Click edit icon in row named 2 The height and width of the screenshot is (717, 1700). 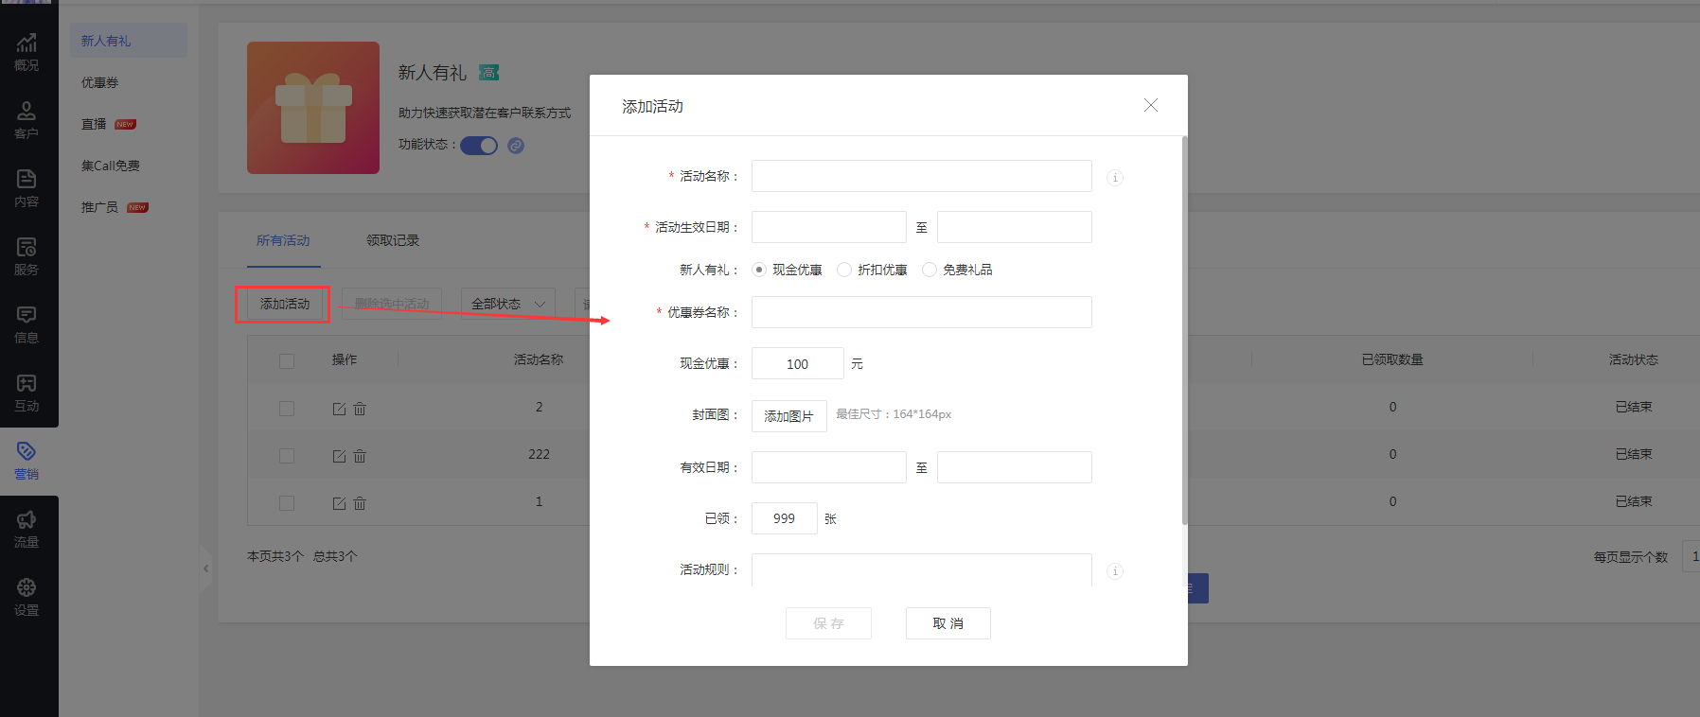pos(339,409)
